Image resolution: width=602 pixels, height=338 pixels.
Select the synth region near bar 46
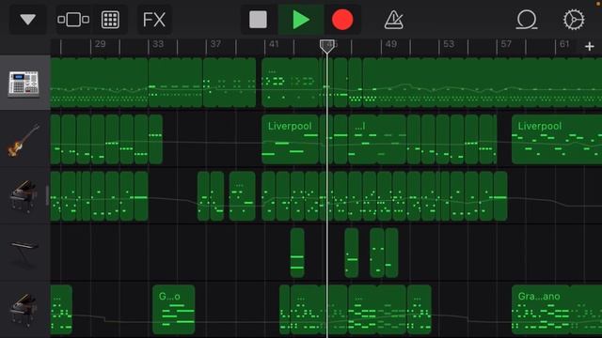(x=351, y=253)
